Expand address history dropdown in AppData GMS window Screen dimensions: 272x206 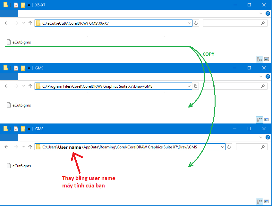pos(222,147)
